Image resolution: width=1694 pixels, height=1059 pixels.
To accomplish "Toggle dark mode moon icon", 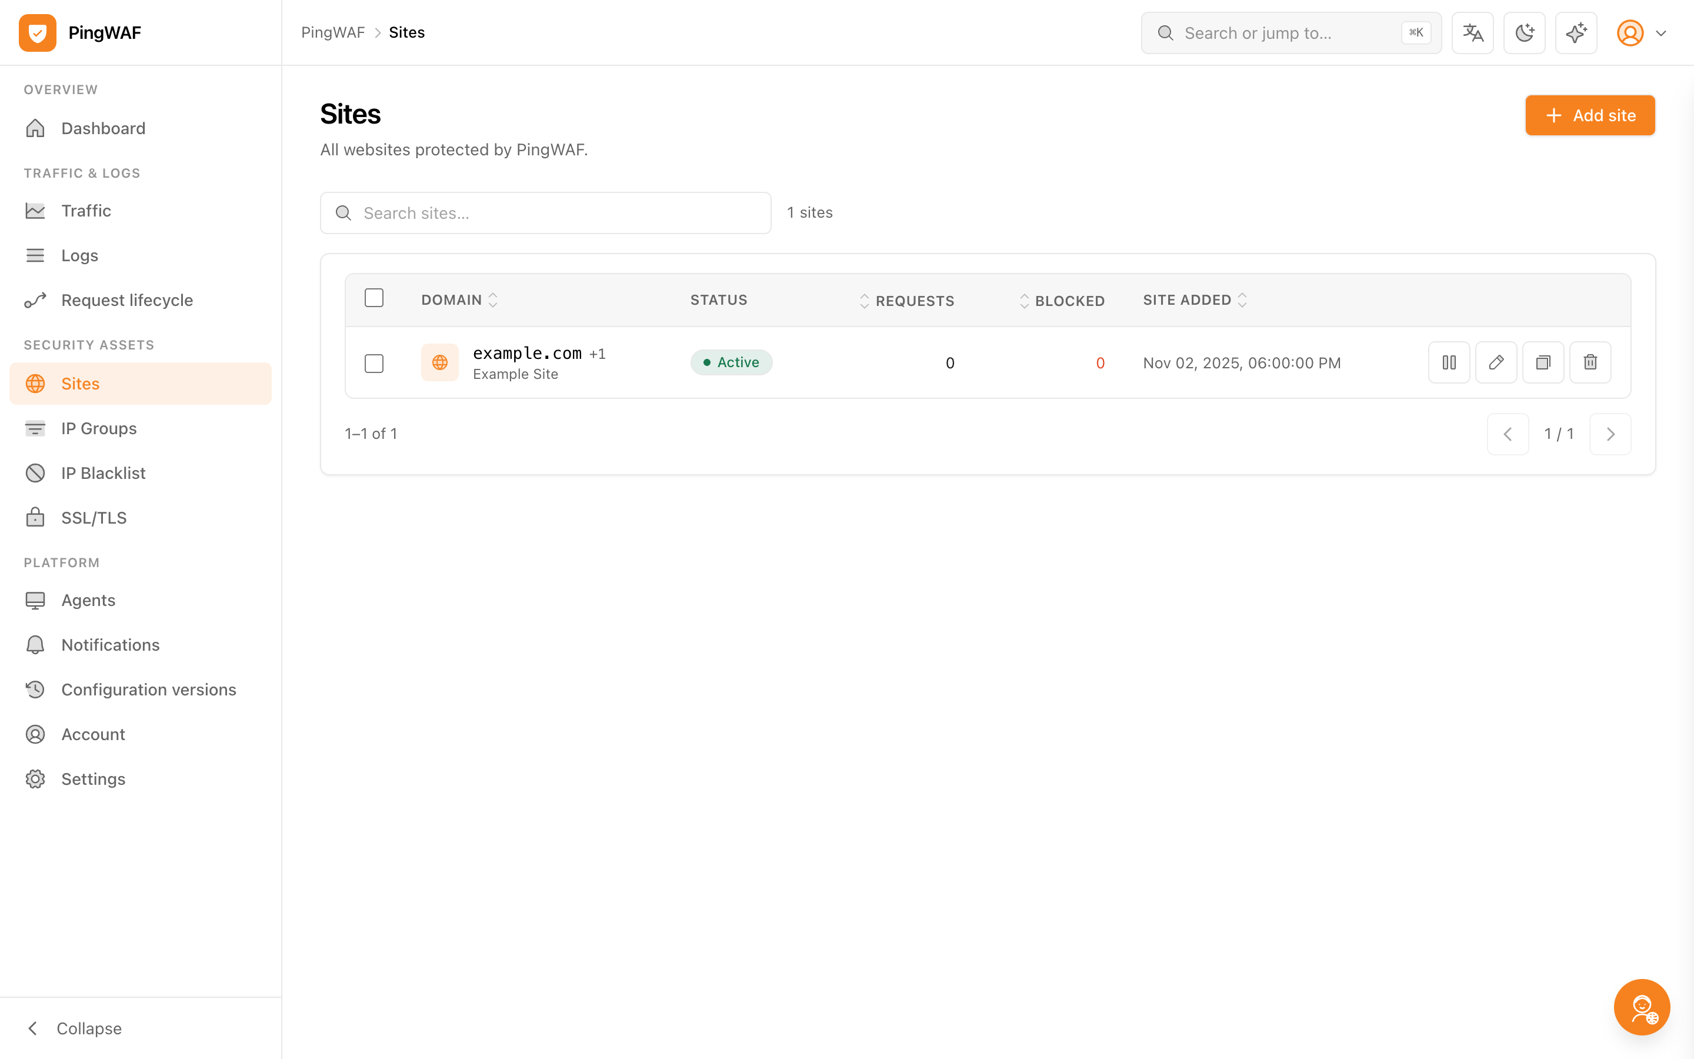I will (1525, 33).
